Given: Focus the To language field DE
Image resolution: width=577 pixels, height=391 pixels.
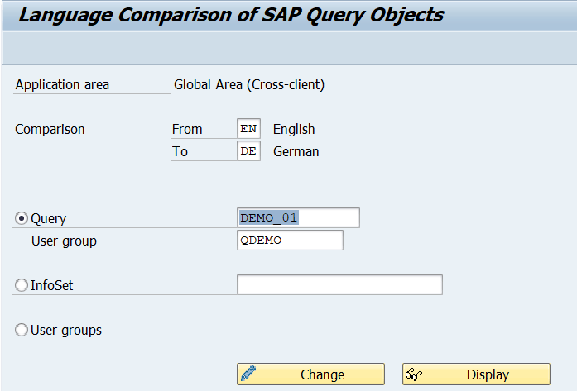Looking at the screenshot, I should [248, 151].
